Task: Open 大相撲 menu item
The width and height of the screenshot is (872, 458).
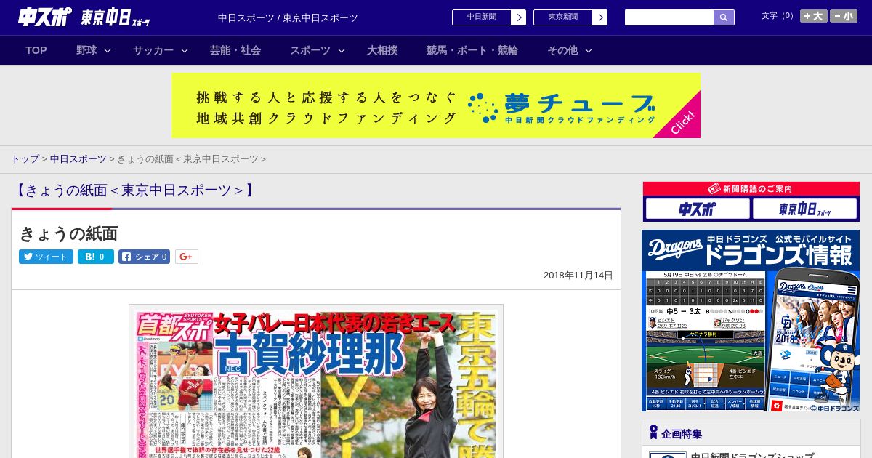Action: click(x=382, y=50)
